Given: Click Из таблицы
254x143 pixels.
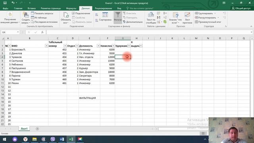Looking at the screenshot, I should point(39,17).
